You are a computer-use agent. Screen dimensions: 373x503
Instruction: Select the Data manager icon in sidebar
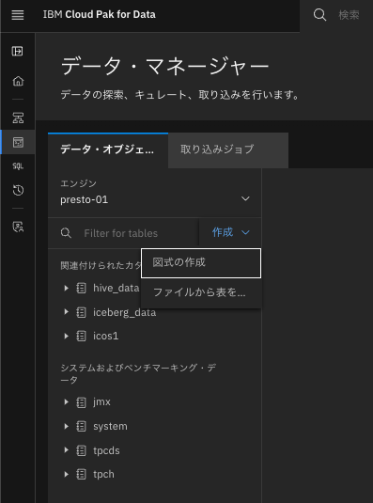pyautogui.click(x=18, y=142)
